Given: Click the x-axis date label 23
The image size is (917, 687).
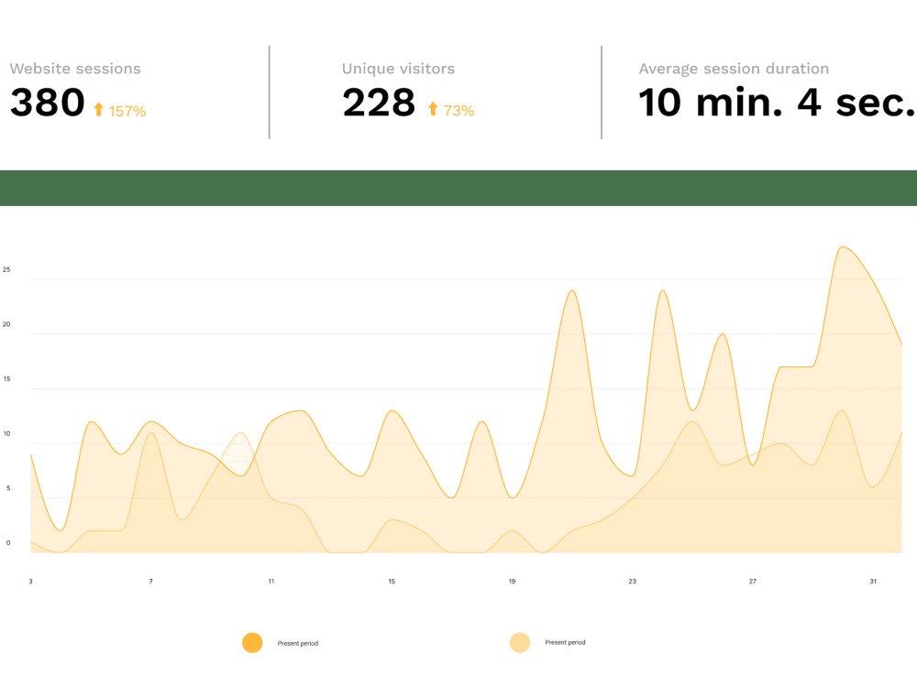Looking at the screenshot, I should 632,582.
